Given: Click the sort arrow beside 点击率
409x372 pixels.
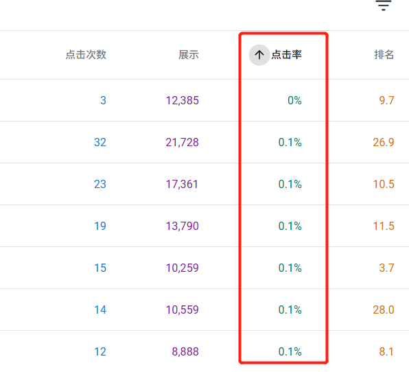Looking at the screenshot, I should pos(259,55).
